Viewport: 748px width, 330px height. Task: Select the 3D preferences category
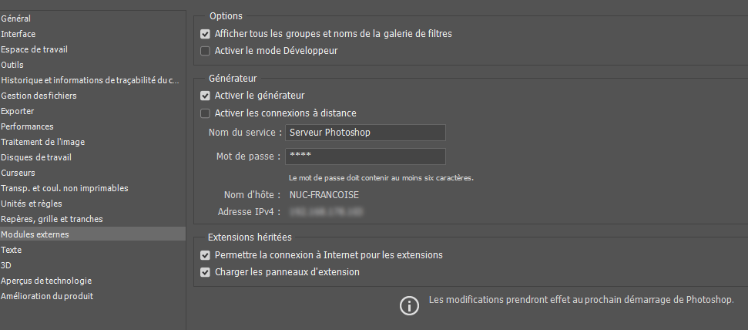[6, 265]
